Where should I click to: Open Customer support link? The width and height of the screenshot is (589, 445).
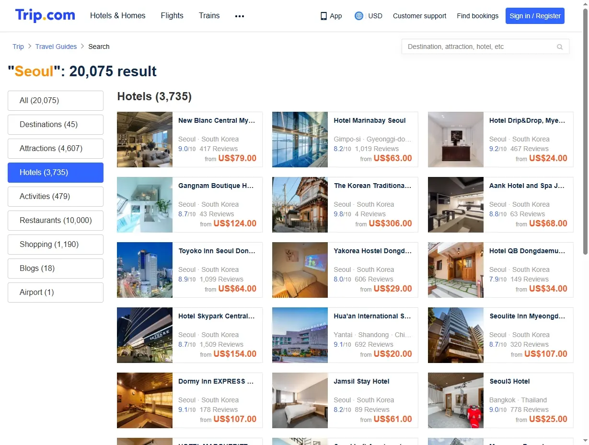(419, 16)
